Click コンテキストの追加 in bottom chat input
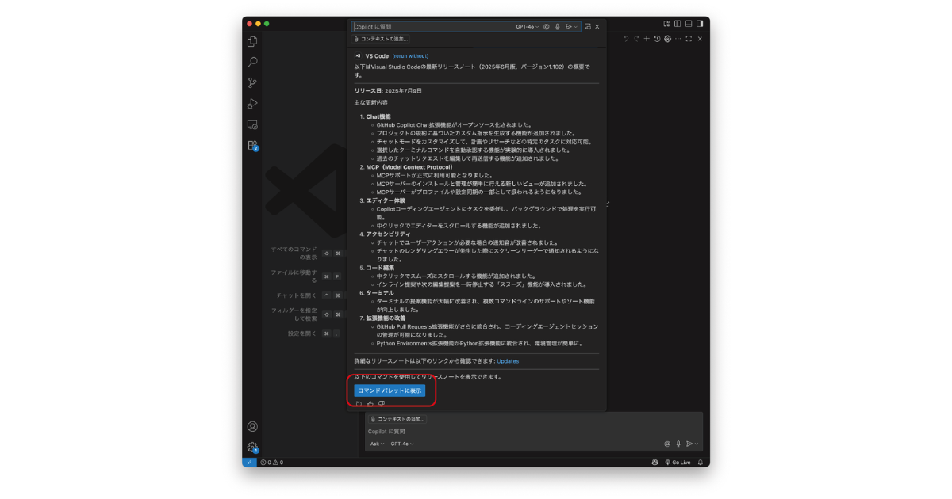Screen dimensions: 952x499 pyautogui.click(x=397, y=419)
